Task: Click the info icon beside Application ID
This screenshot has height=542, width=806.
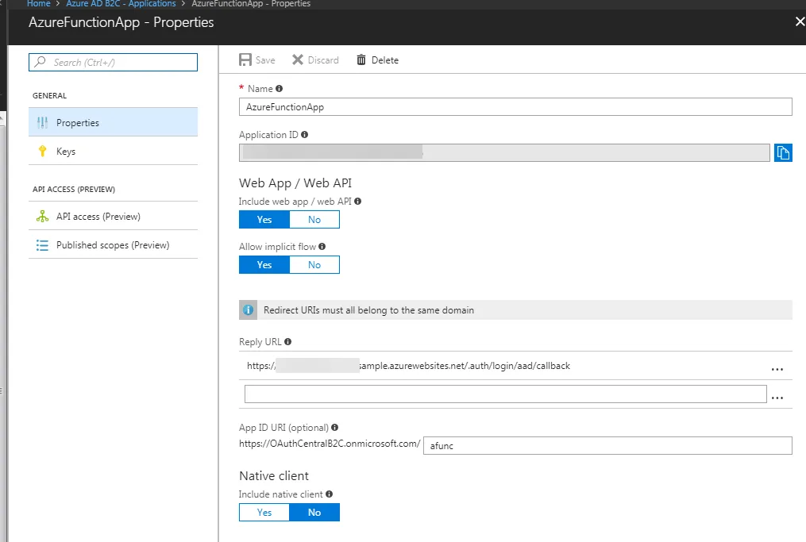Action: (x=305, y=135)
